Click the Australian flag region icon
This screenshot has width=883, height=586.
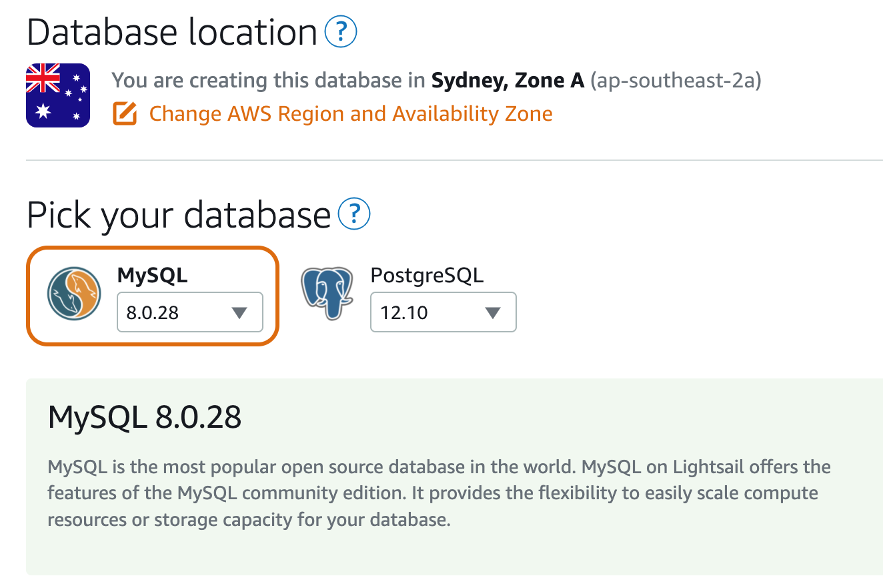[x=57, y=95]
